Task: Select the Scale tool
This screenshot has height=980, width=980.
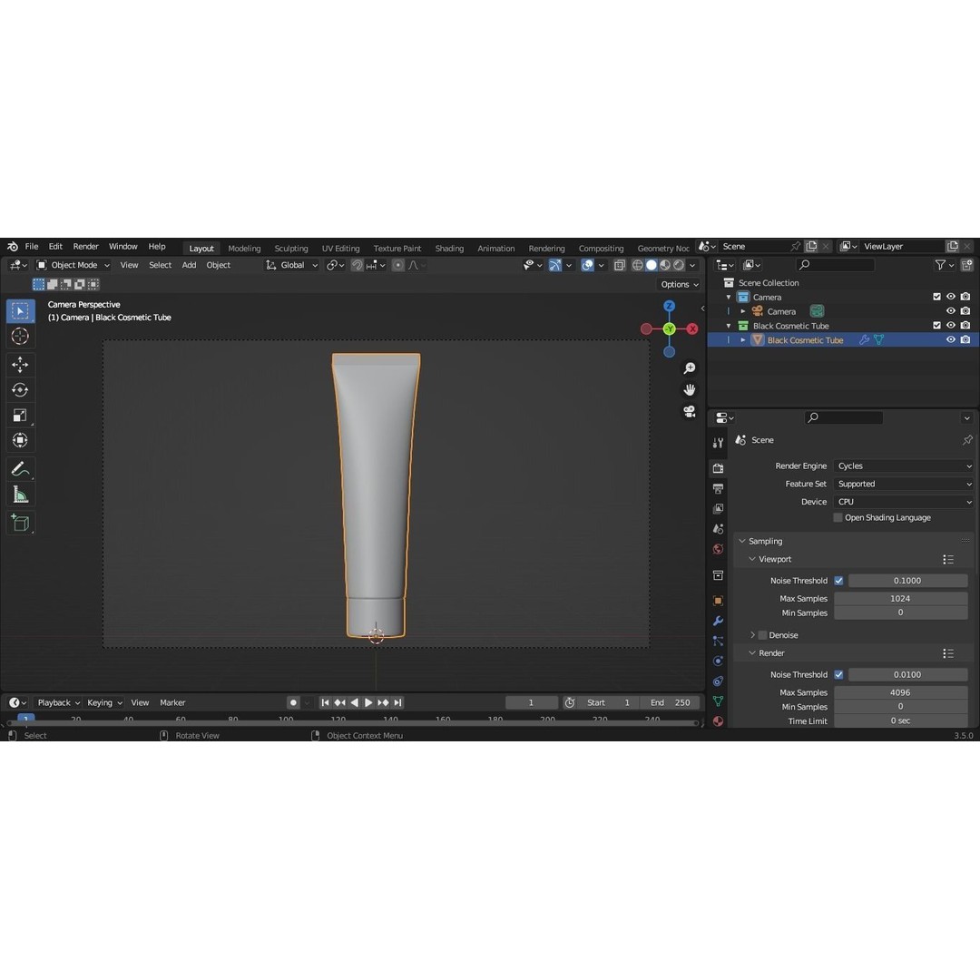Action: [20, 415]
